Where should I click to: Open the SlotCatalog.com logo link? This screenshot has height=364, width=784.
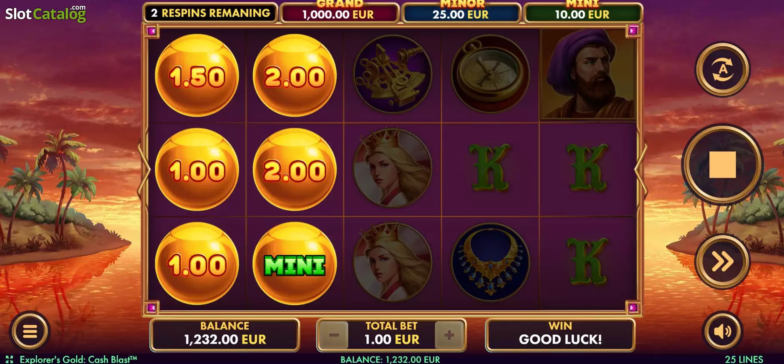(x=45, y=13)
